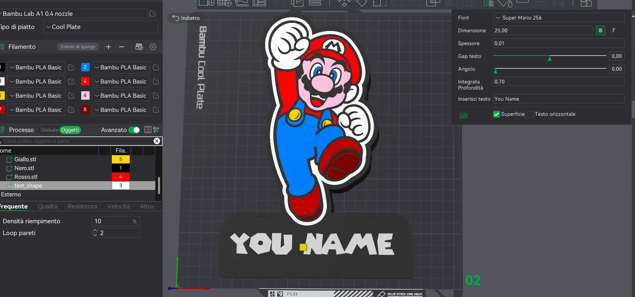Click the Densità riempimento value field
Screen dimensions: 635x297
(116, 221)
